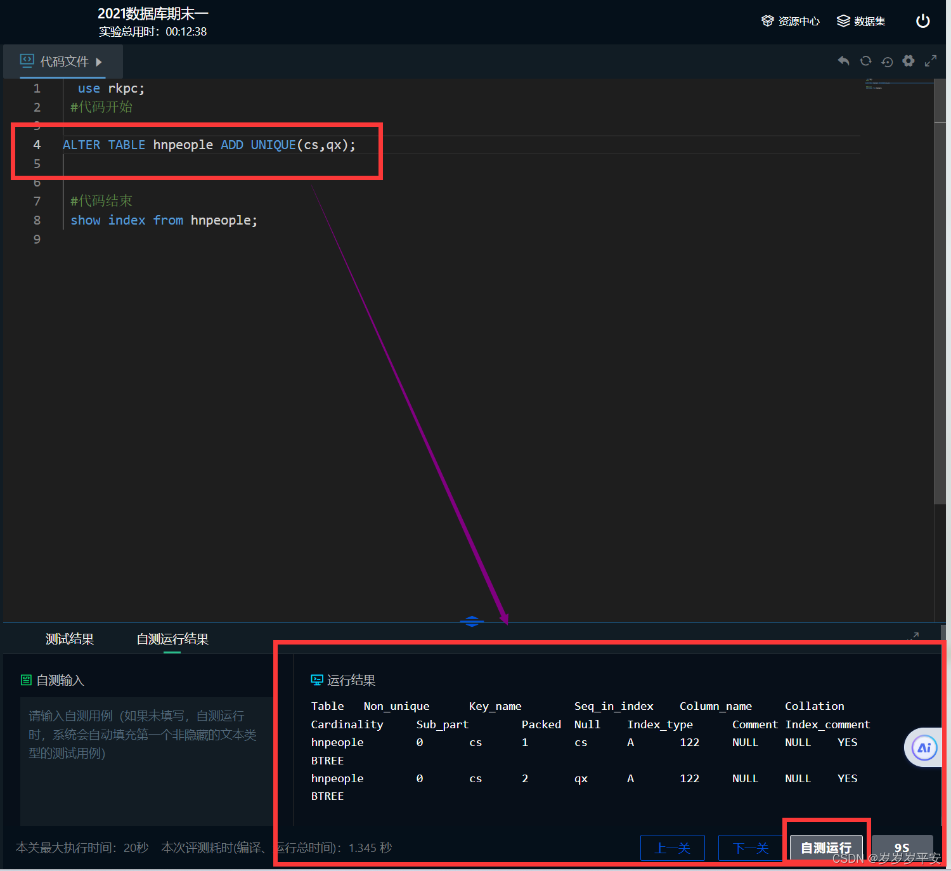Click the '#代码结束' comment line
This screenshot has width=951, height=871.
[x=101, y=200]
